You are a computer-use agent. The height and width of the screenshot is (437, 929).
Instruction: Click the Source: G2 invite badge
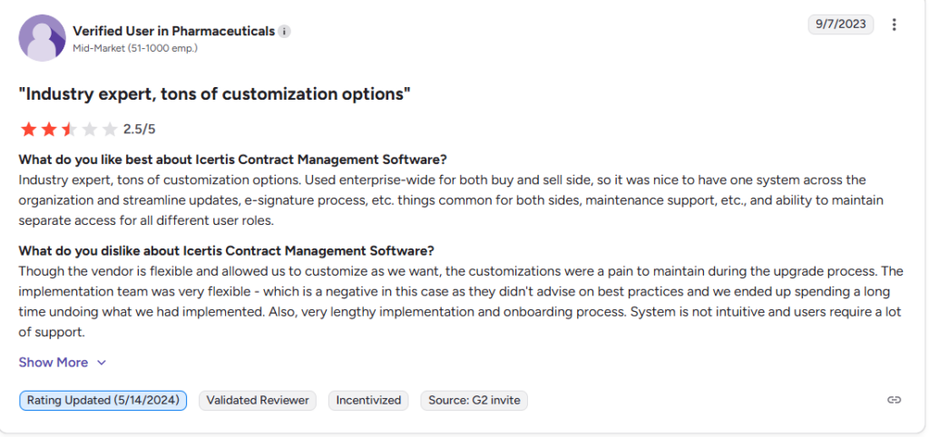click(x=474, y=400)
